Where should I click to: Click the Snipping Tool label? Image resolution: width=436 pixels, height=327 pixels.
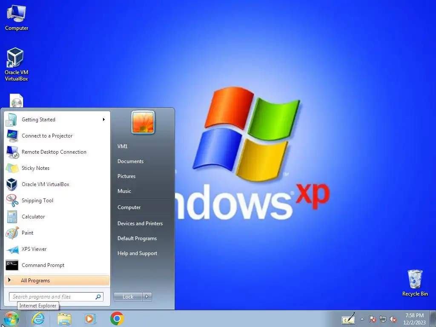pyautogui.click(x=37, y=201)
